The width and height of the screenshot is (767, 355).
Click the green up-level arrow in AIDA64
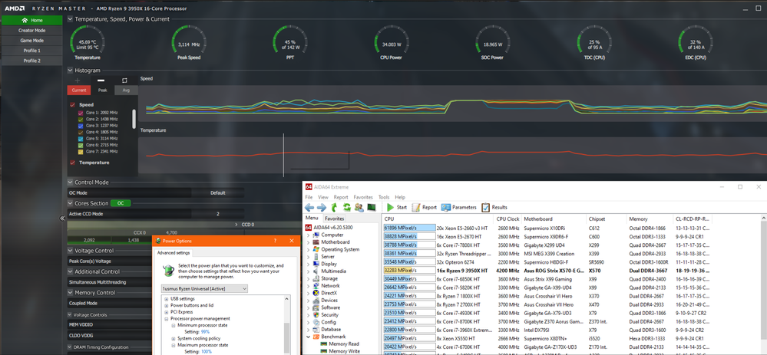[334, 207]
